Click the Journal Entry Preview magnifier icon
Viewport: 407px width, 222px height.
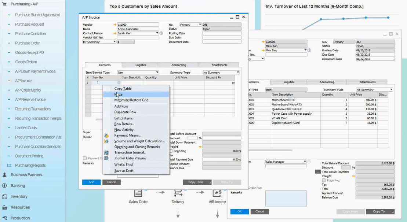(106, 159)
